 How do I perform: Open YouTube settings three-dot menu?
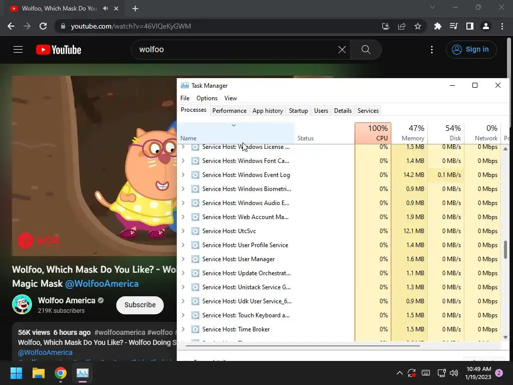click(x=432, y=50)
